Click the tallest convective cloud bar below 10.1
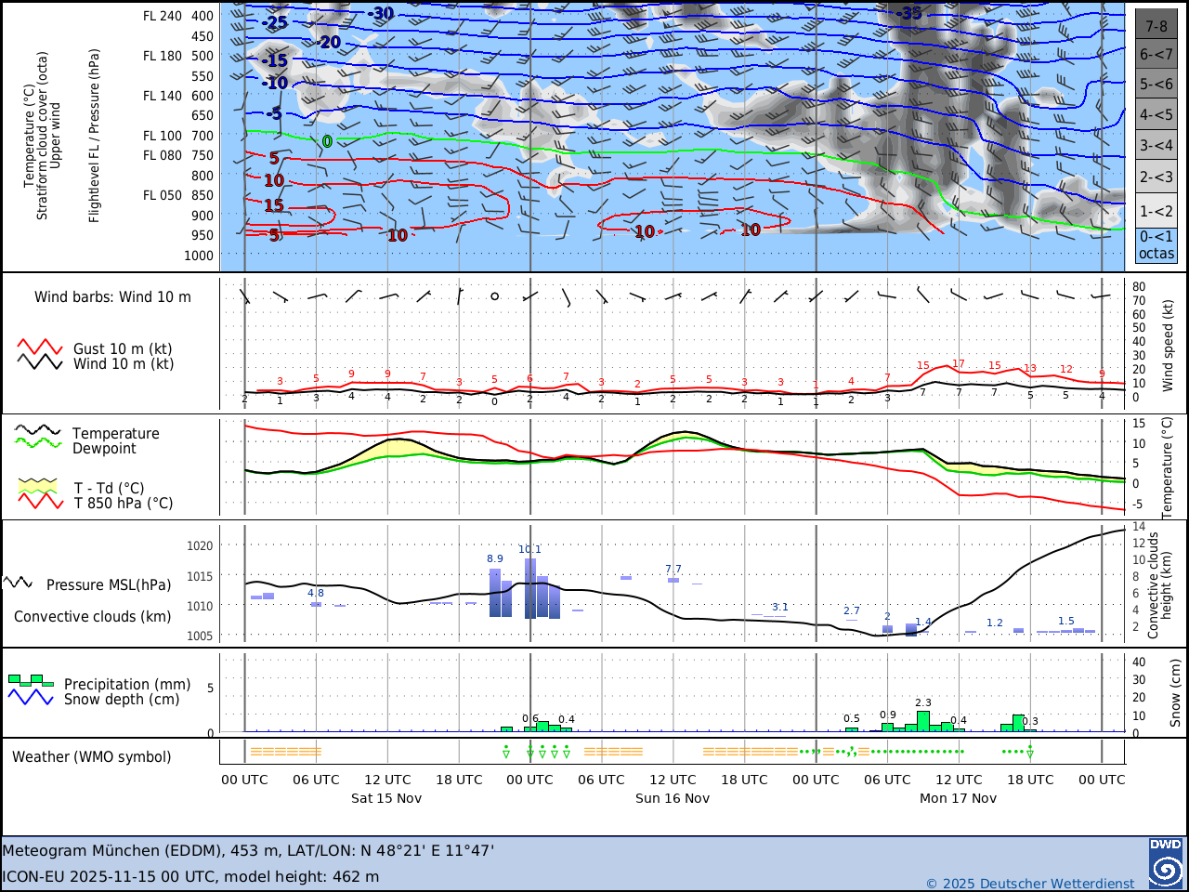The height and width of the screenshot is (892, 1189). tap(530, 588)
